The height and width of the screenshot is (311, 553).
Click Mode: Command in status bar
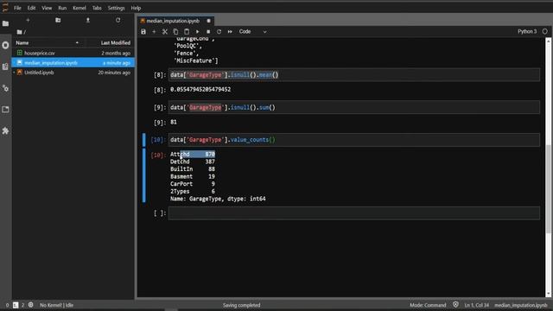428,305
